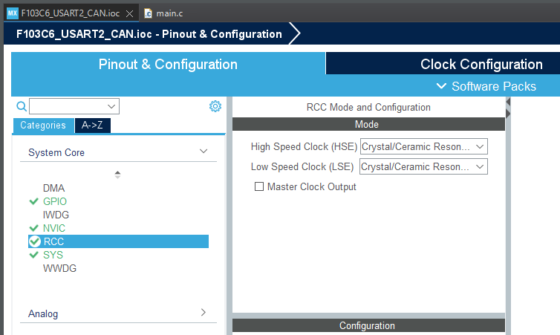Viewport: 560px width, 335px height.
Task: Switch to the A->Z tab
Action: [93, 126]
